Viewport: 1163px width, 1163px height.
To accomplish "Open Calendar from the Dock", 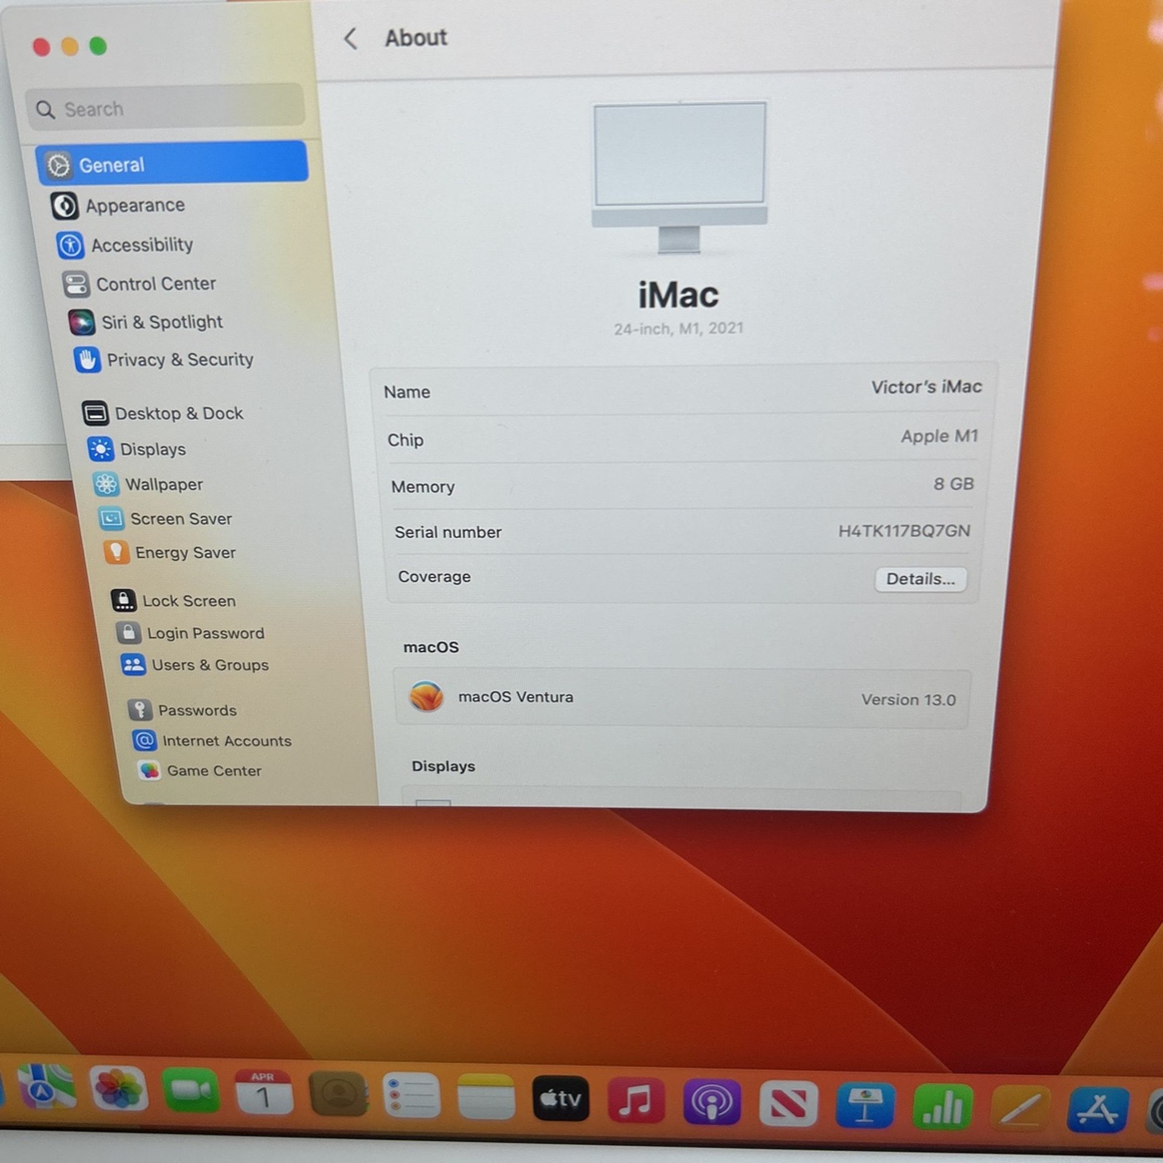I will [x=264, y=1093].
